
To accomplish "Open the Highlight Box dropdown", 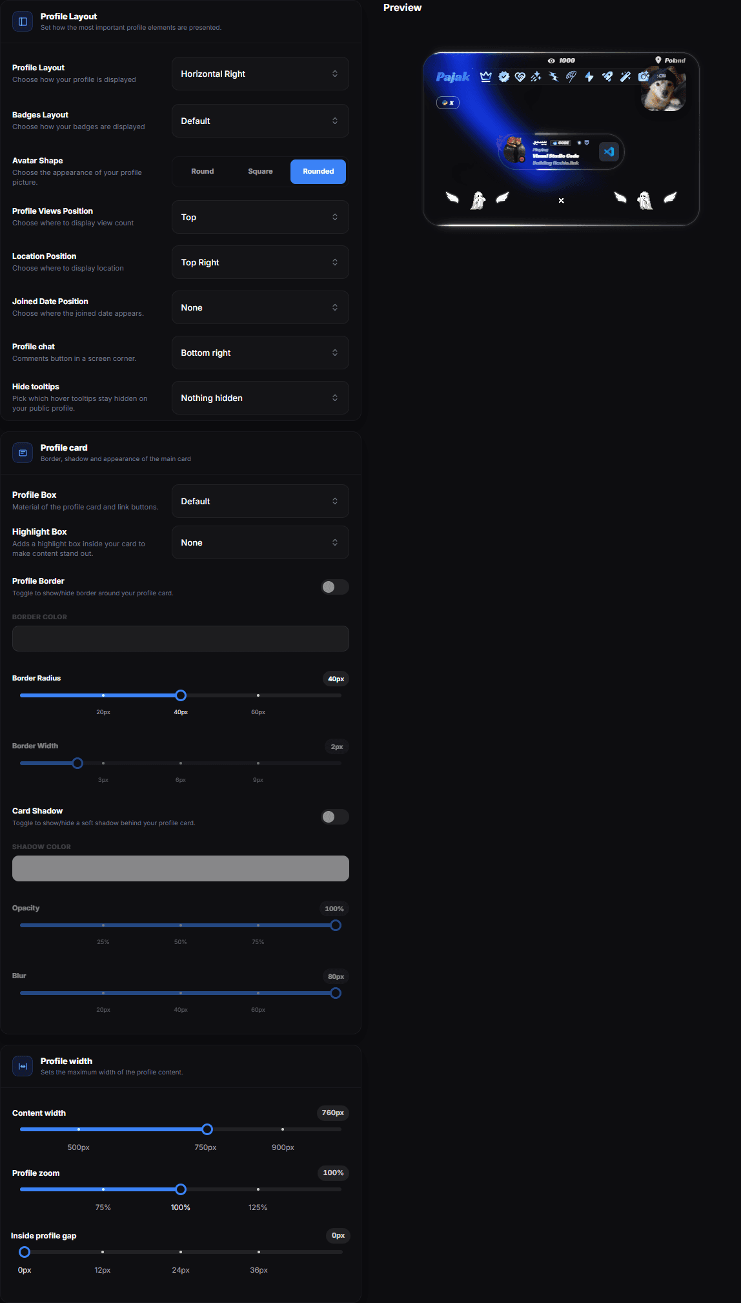I will (x=260, y=542).
